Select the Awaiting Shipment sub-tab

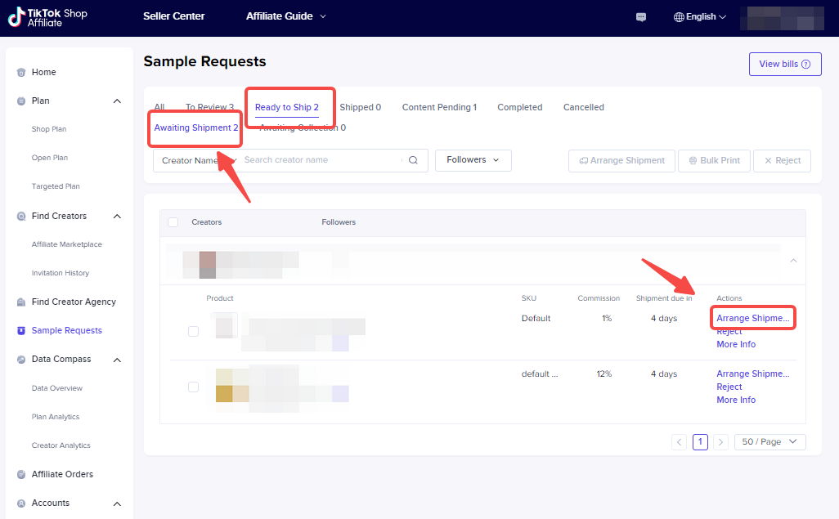click(x=196, y=128)
